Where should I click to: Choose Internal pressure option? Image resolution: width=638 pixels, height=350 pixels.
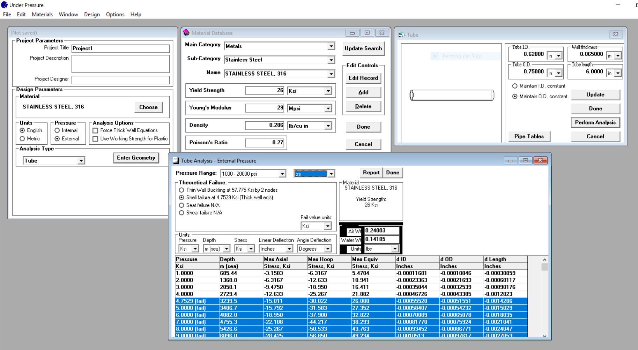pos(57,130)
